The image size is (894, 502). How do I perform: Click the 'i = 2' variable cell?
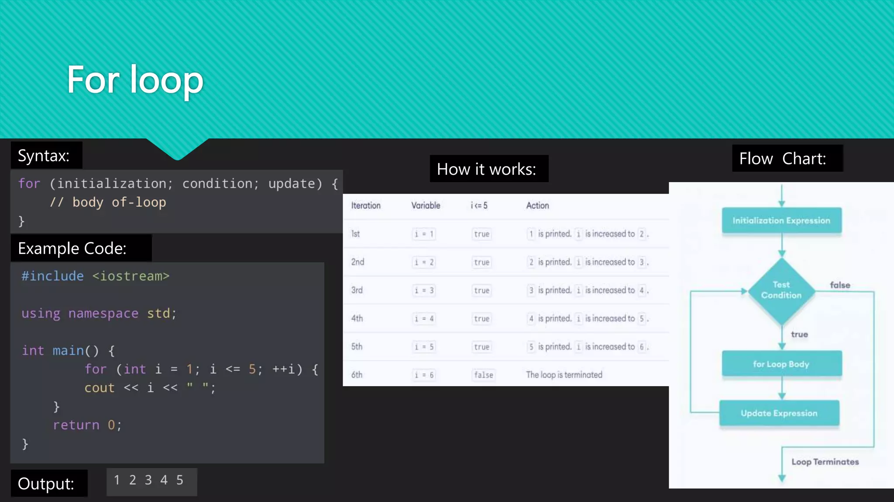[x=424, y=262]
